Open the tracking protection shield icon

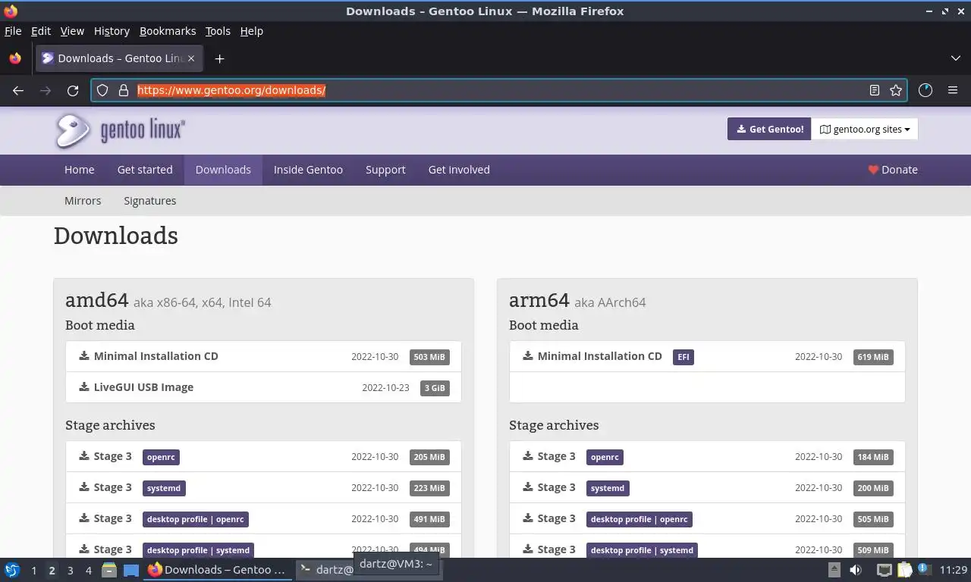click(x=102, y=90)
